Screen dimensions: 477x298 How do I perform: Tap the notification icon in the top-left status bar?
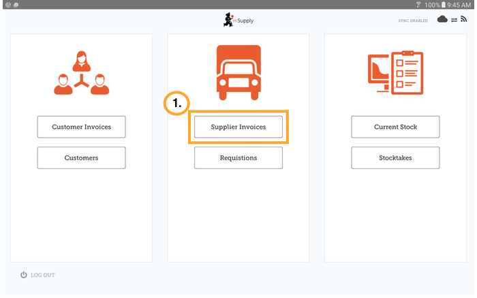click(x=6, y=4)
